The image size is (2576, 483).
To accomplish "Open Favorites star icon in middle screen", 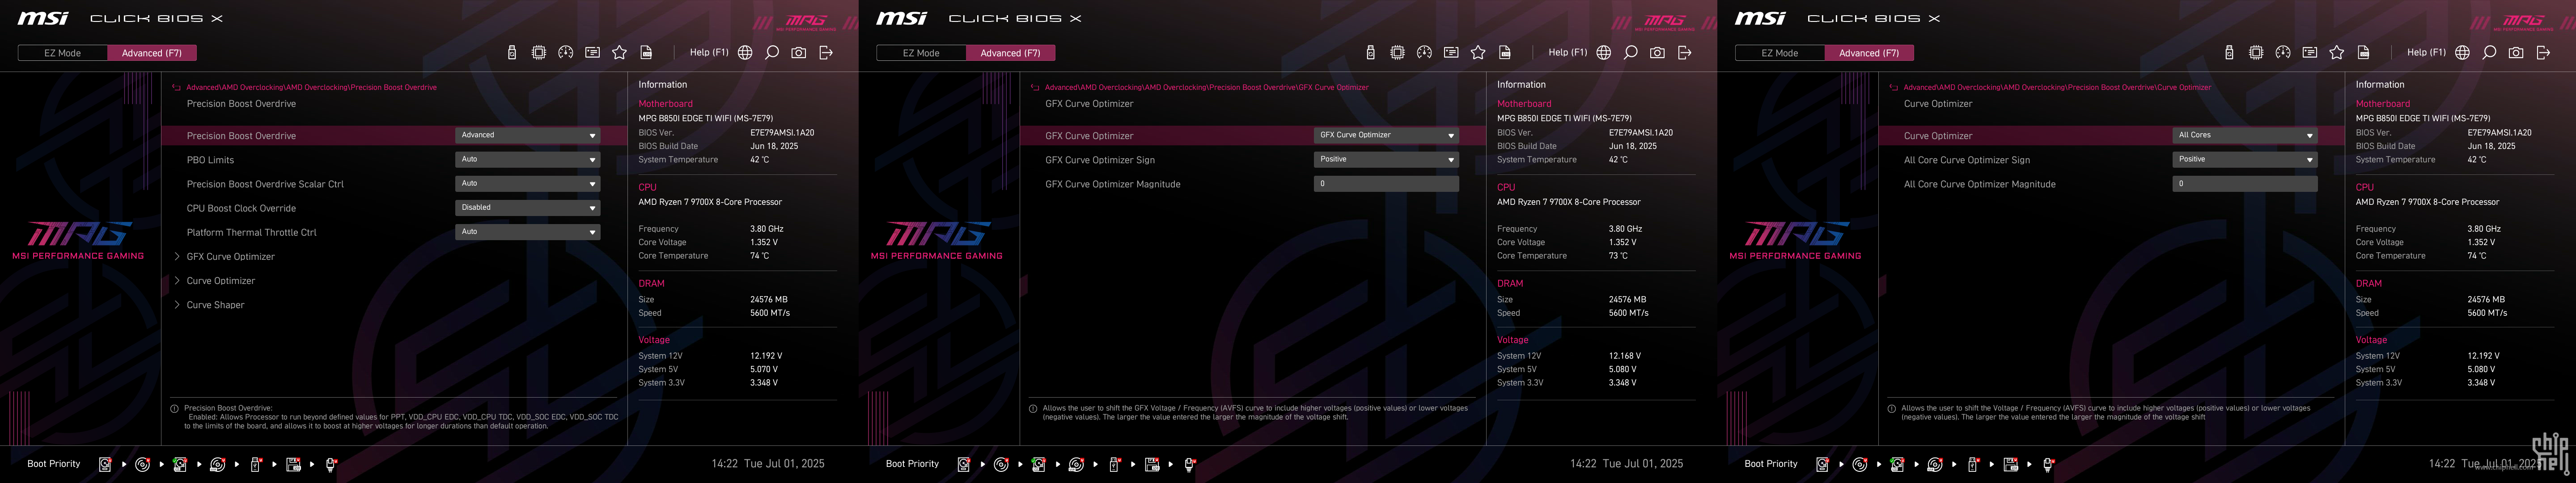I will (1479, 53).
